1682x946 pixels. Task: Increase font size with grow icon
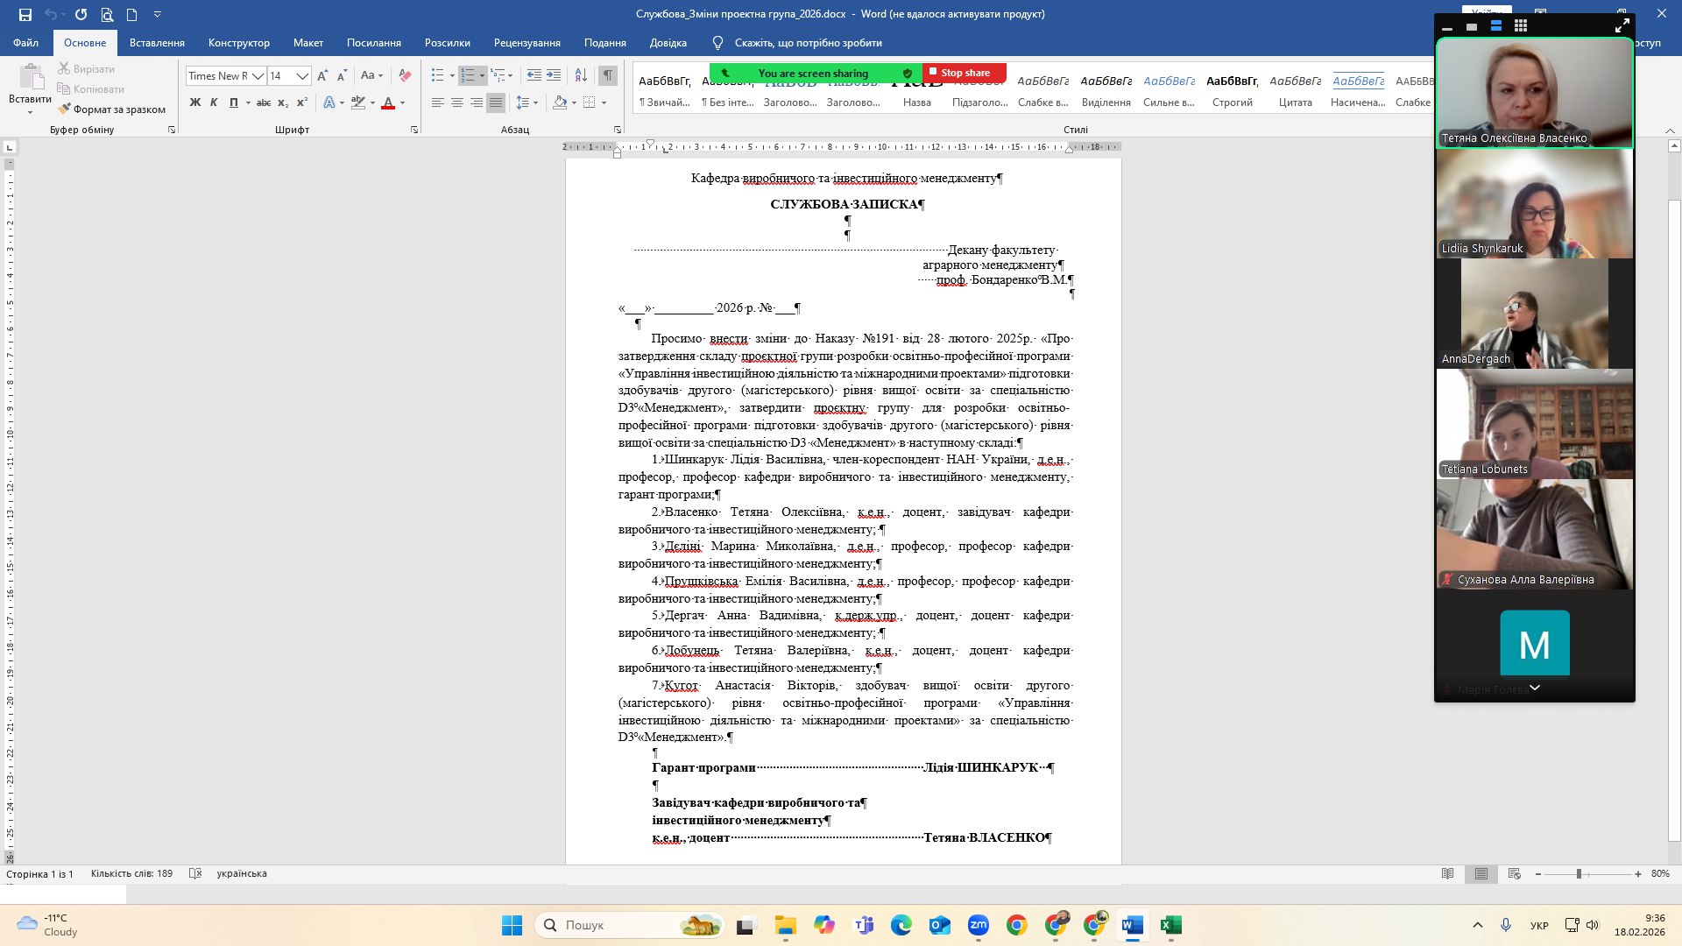[x=322, y=76]
